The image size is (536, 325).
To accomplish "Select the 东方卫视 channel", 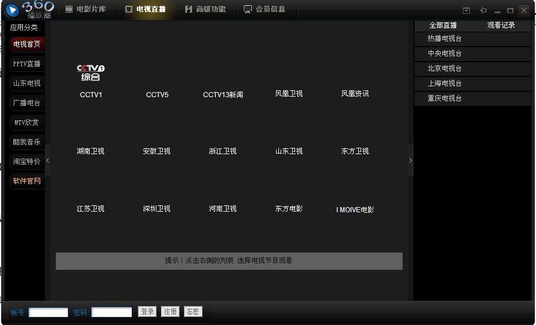I will [x=355, y=151].
